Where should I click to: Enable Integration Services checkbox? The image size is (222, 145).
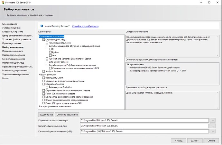pos(44,84)
